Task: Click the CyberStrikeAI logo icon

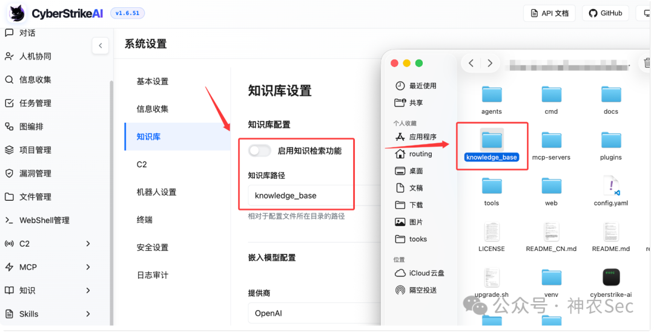Action: pos(17,13)
